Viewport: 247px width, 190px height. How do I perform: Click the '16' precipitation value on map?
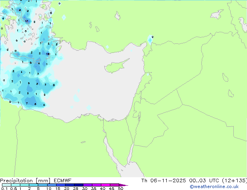pos(48,54)
